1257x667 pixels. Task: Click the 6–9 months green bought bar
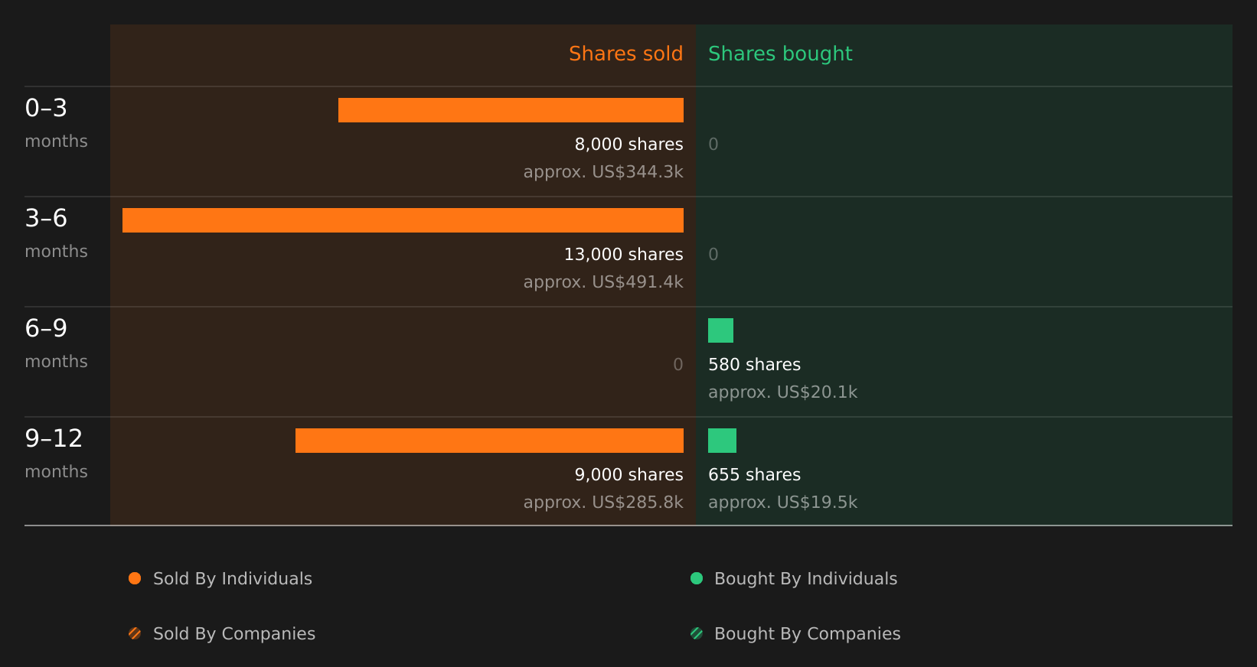(x=720, y=330)
